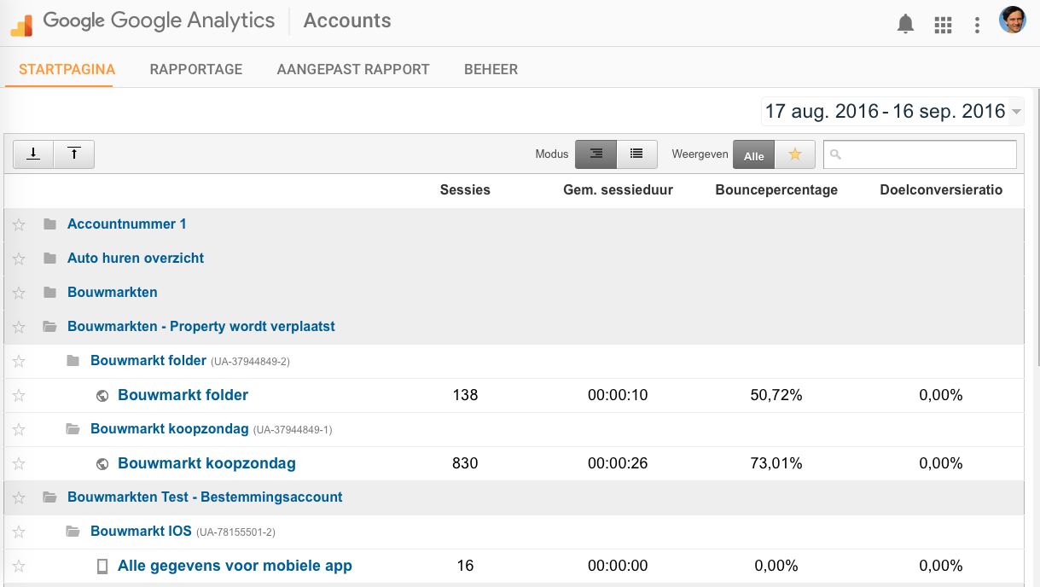Star the Bouwmarkt koopzondag view with 830 sessions
The width and height of the screenshot is (1040, 587).
(19, 463)
